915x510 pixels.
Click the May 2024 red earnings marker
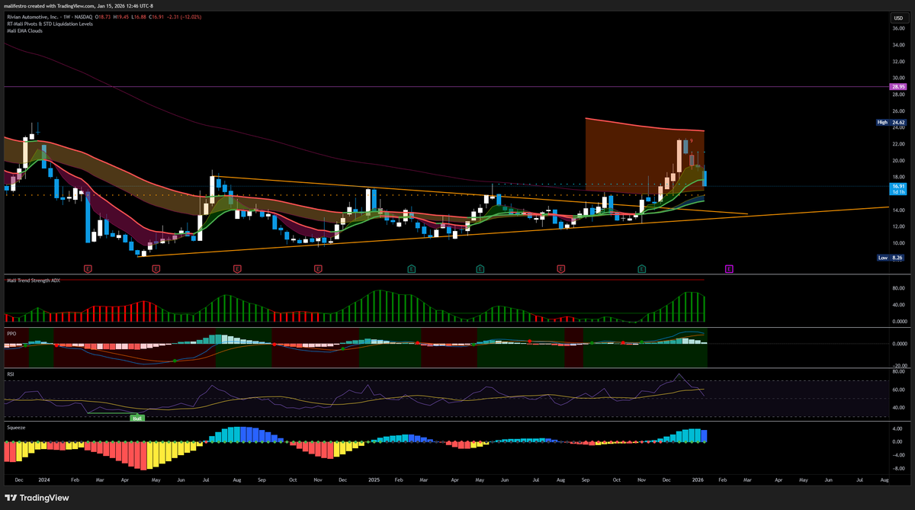[156, 268]
